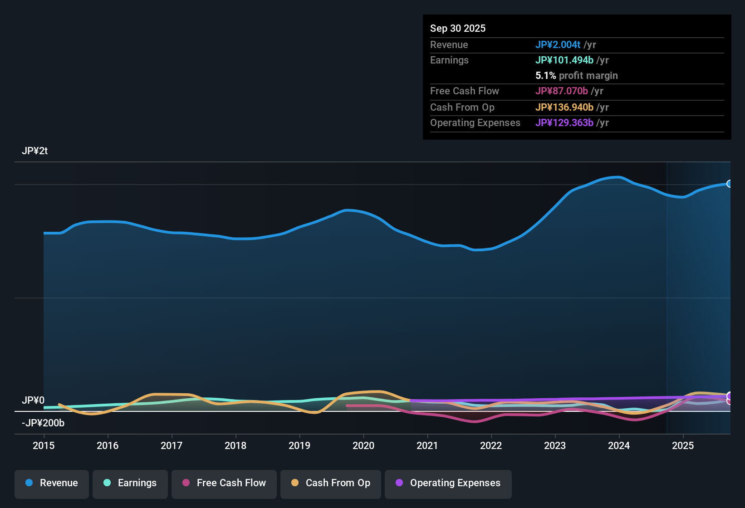Click the JP¥2.004t Revenue value in the tooltip

[x=559, y=44]
